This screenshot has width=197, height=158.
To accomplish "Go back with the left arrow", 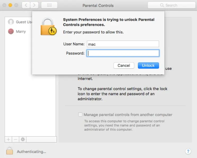I will (26, 5).
